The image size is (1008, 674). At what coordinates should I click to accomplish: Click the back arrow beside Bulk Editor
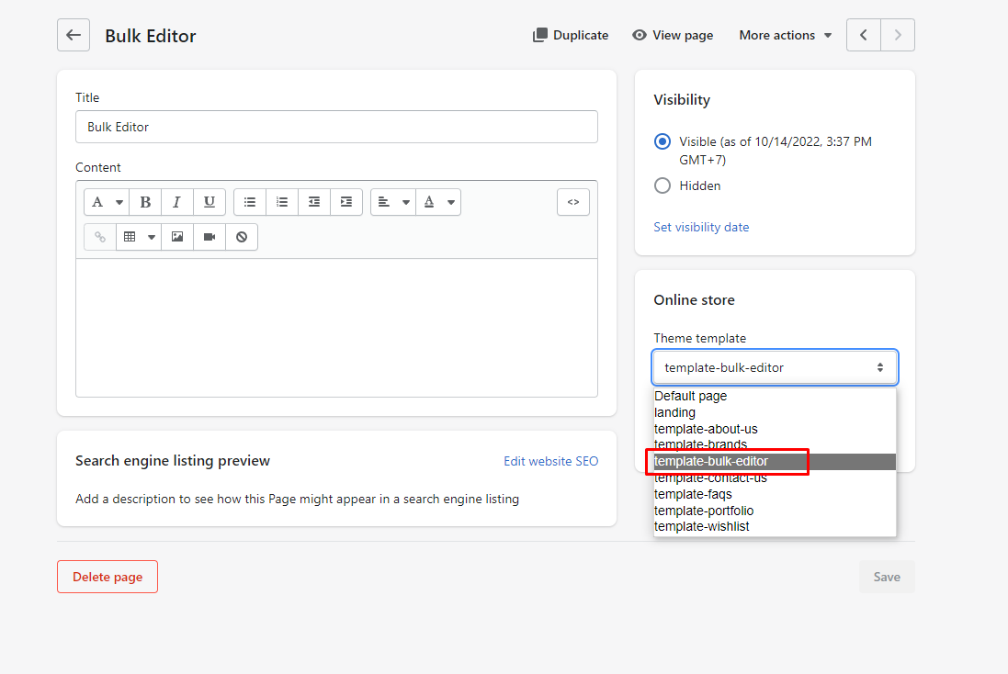point(74,35)
